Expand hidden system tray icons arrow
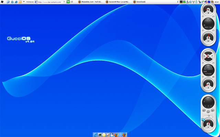Image resolution: width=220 pixels, height=137 pixels. coord(178,2)
